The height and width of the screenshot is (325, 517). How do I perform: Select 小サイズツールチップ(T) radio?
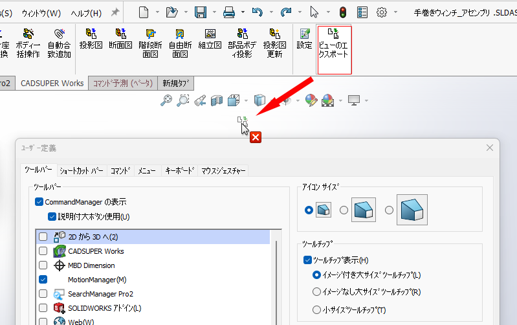click(x=316, y=310)
